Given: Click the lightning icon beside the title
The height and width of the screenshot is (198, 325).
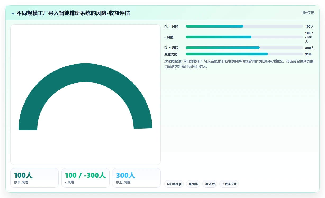Looking at the screenshot, I should point(12,13).
